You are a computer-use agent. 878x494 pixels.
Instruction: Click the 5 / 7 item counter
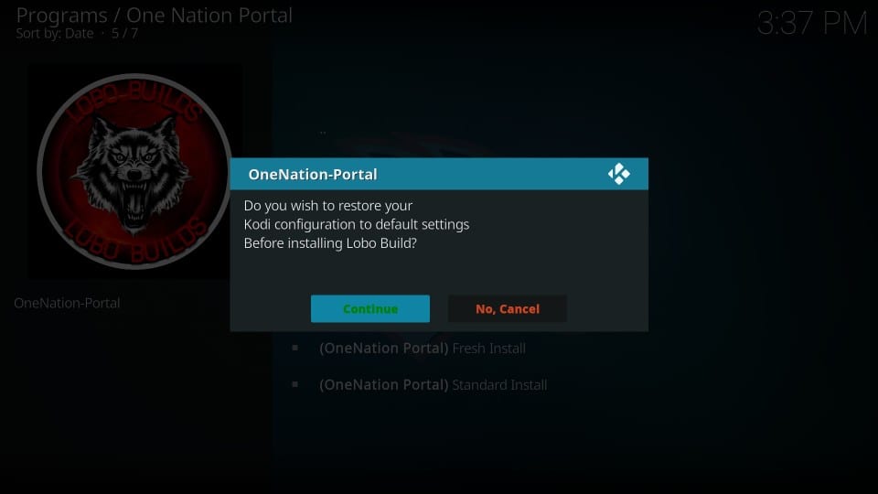(124, 34)
